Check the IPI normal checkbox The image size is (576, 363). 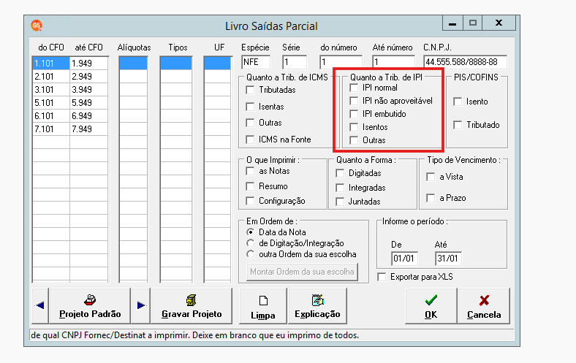pos(354,88)
